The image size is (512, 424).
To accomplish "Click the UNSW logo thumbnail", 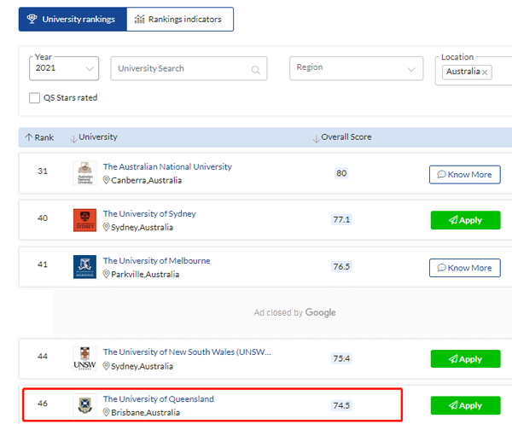I will tap(84, 358).
